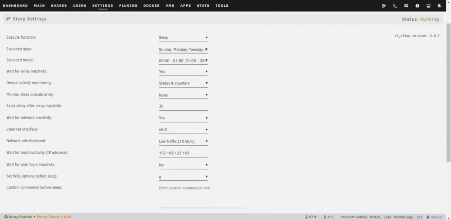Toggle the help question-mark icon
This screenshot has height=220, width=451.
pyautogui.click(x=417, y=6)
